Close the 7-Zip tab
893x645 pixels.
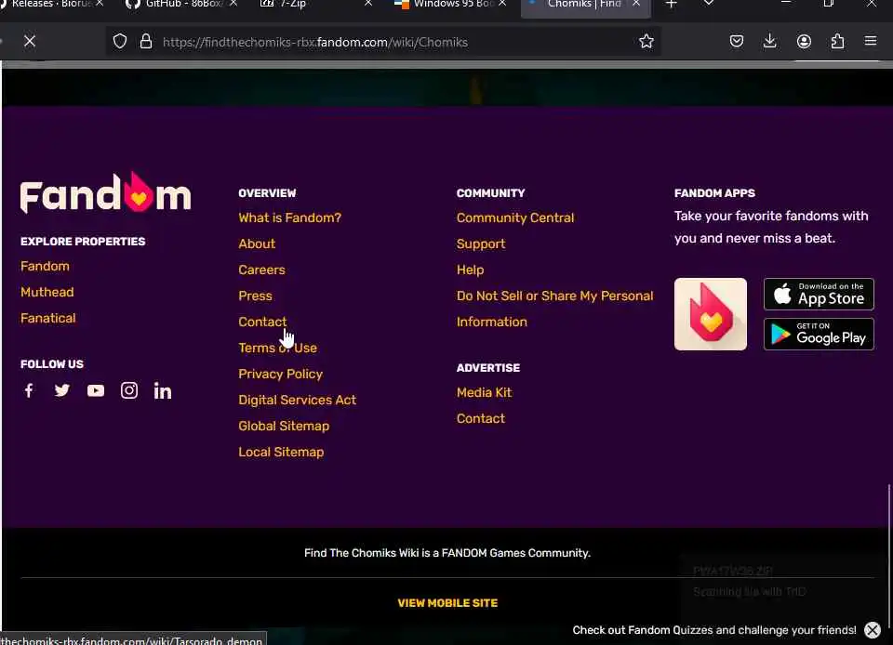click(368, 4)
